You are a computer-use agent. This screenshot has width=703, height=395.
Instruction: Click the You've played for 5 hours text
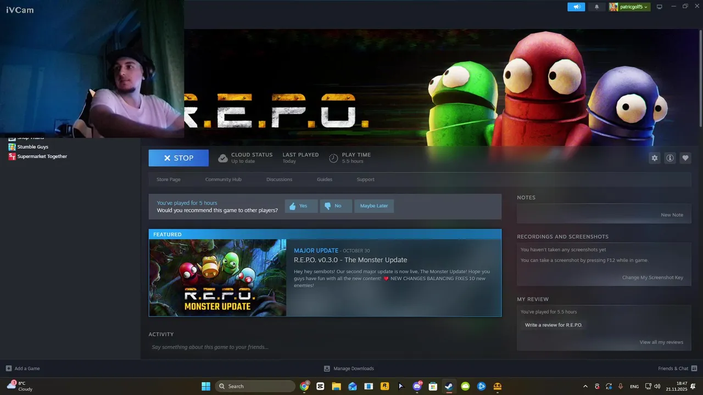[187, 203]
